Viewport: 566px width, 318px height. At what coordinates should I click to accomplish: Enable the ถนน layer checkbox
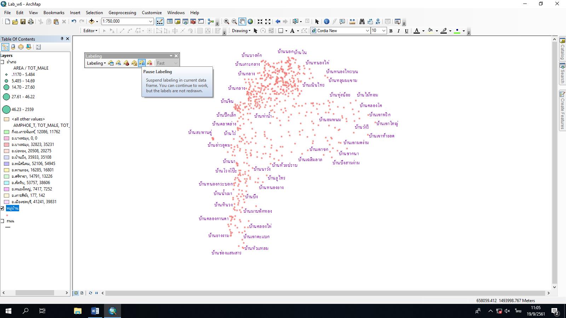click(2, 221)
